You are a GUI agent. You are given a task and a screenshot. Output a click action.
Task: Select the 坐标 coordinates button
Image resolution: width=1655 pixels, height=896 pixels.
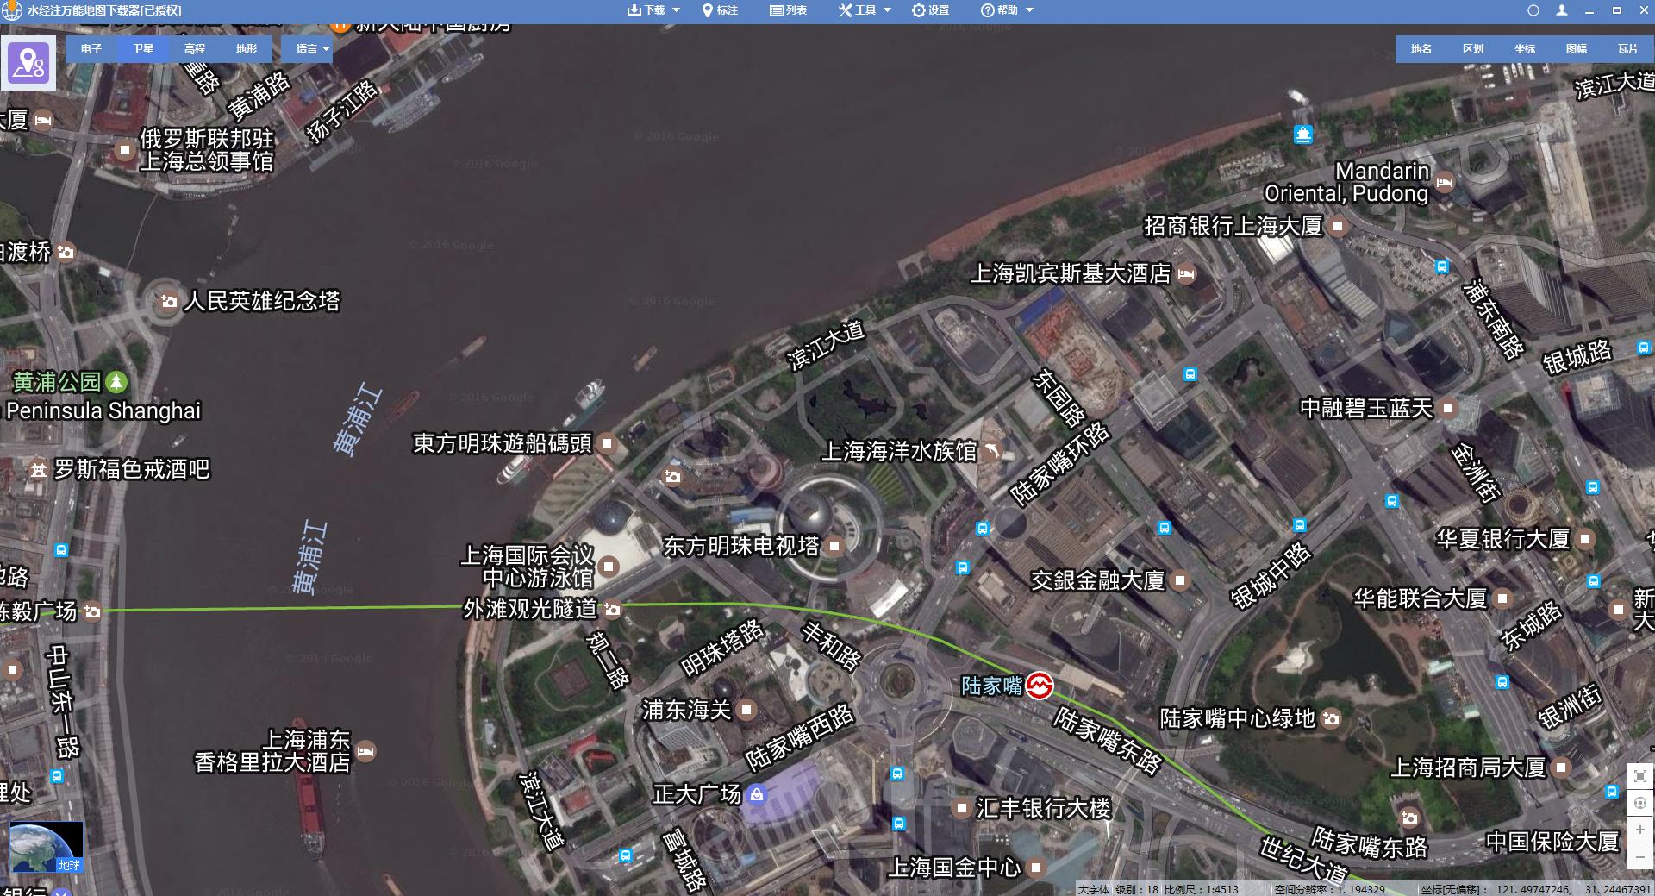tap(1525, 49)
